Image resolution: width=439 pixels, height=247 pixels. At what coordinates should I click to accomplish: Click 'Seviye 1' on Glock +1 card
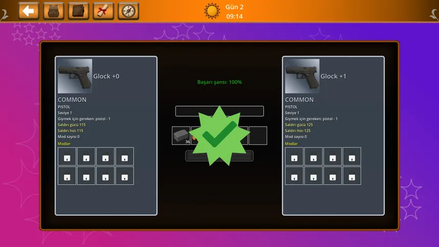292,113
